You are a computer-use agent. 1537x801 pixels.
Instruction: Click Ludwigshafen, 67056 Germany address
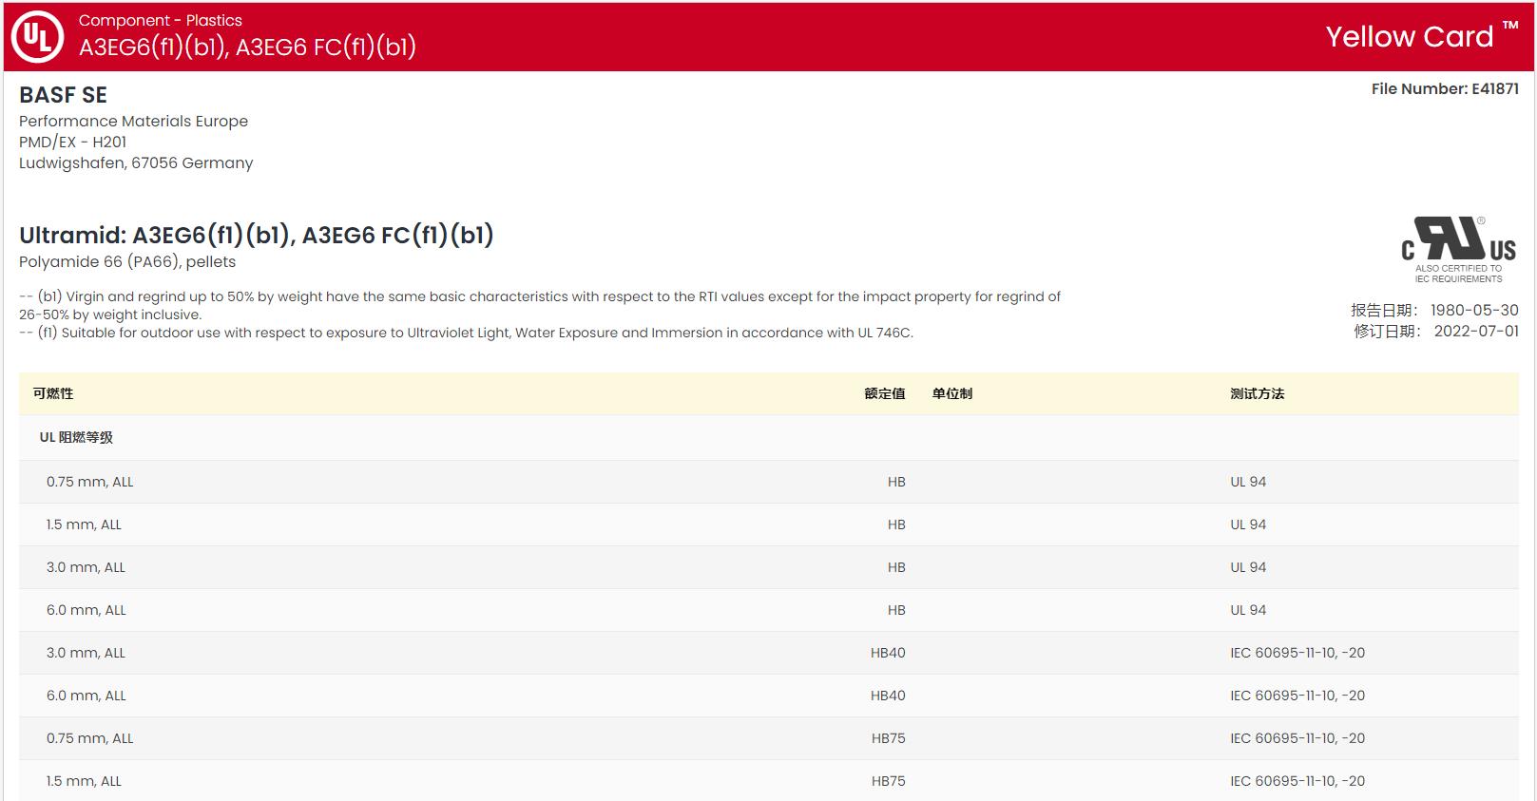click(136, 162)
